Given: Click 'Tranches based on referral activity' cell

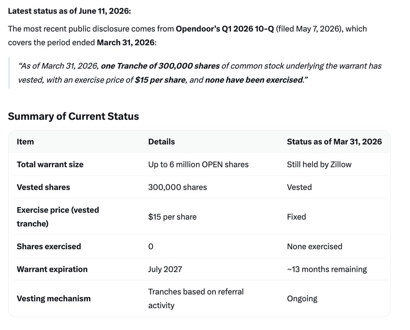Looking at the screenshot, I should (196, 299).
